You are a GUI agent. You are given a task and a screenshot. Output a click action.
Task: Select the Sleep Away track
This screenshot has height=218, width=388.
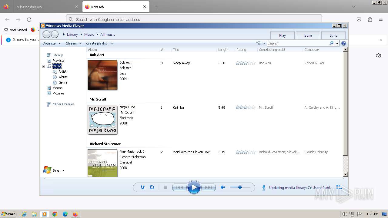pos(181,63)
